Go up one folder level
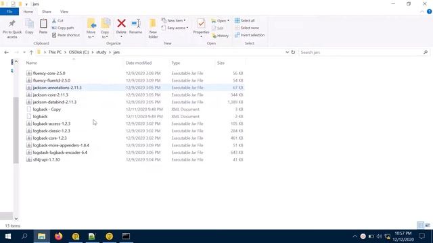Image resolution: width=433 pixels, height=243 pixels. [x=31, y=53]
